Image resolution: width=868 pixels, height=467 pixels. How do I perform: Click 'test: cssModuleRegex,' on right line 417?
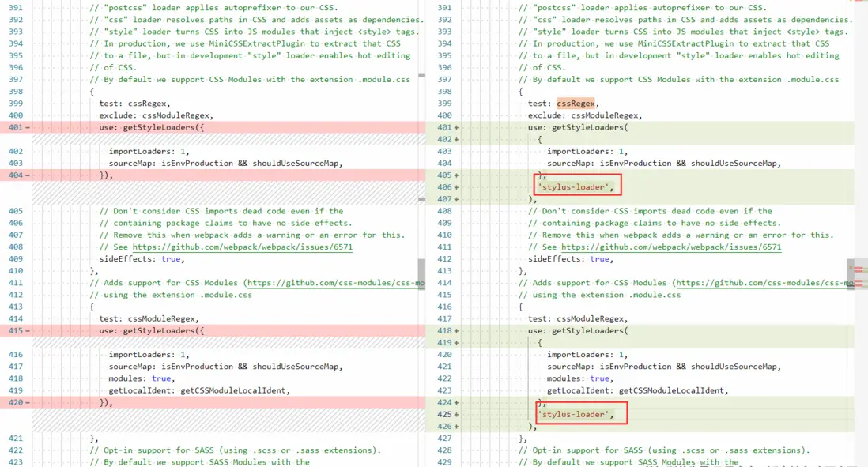(x=578, y=318)
